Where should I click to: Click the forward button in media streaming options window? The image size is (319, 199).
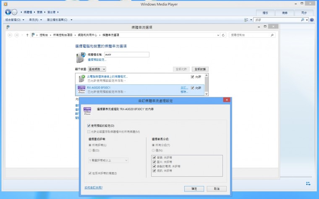pos(17,35)
